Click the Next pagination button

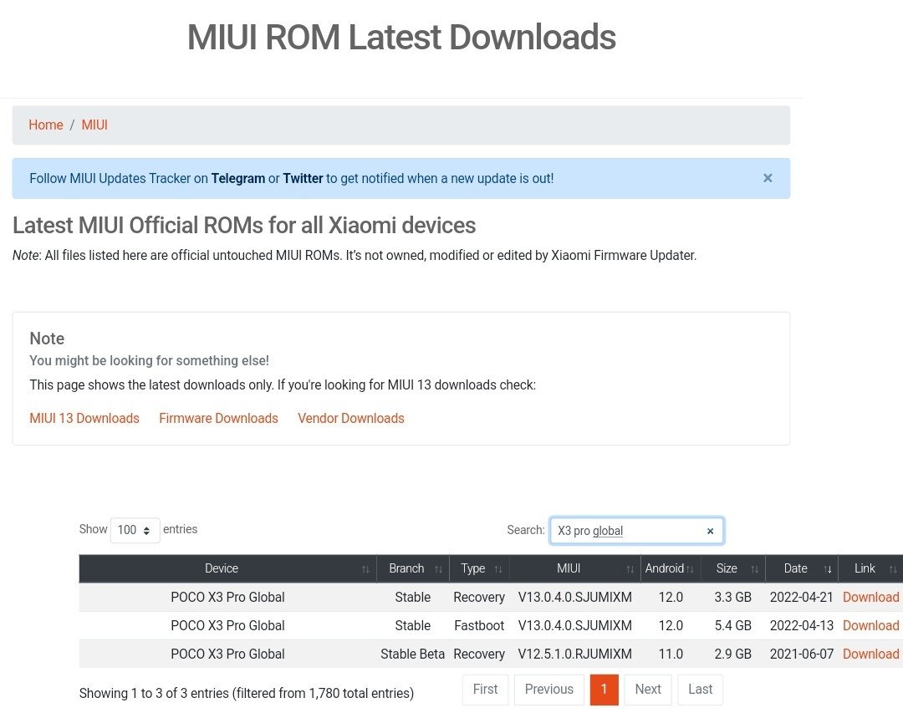(x=648, y=690)
